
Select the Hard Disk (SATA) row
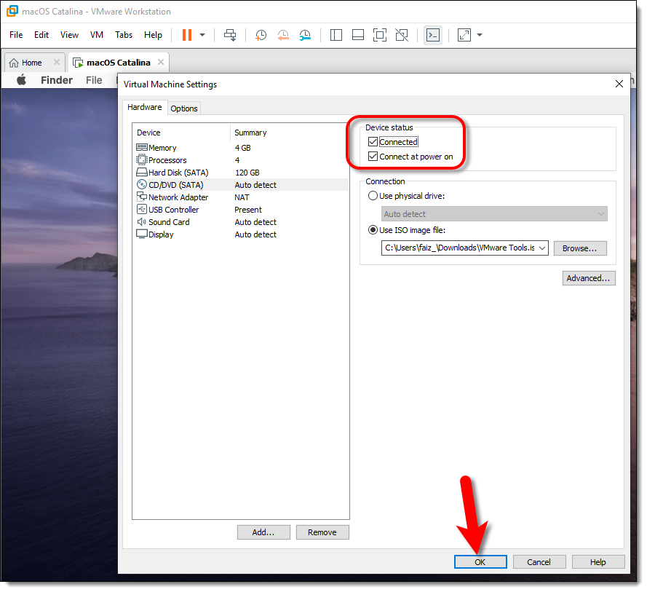tap(241, 173)
